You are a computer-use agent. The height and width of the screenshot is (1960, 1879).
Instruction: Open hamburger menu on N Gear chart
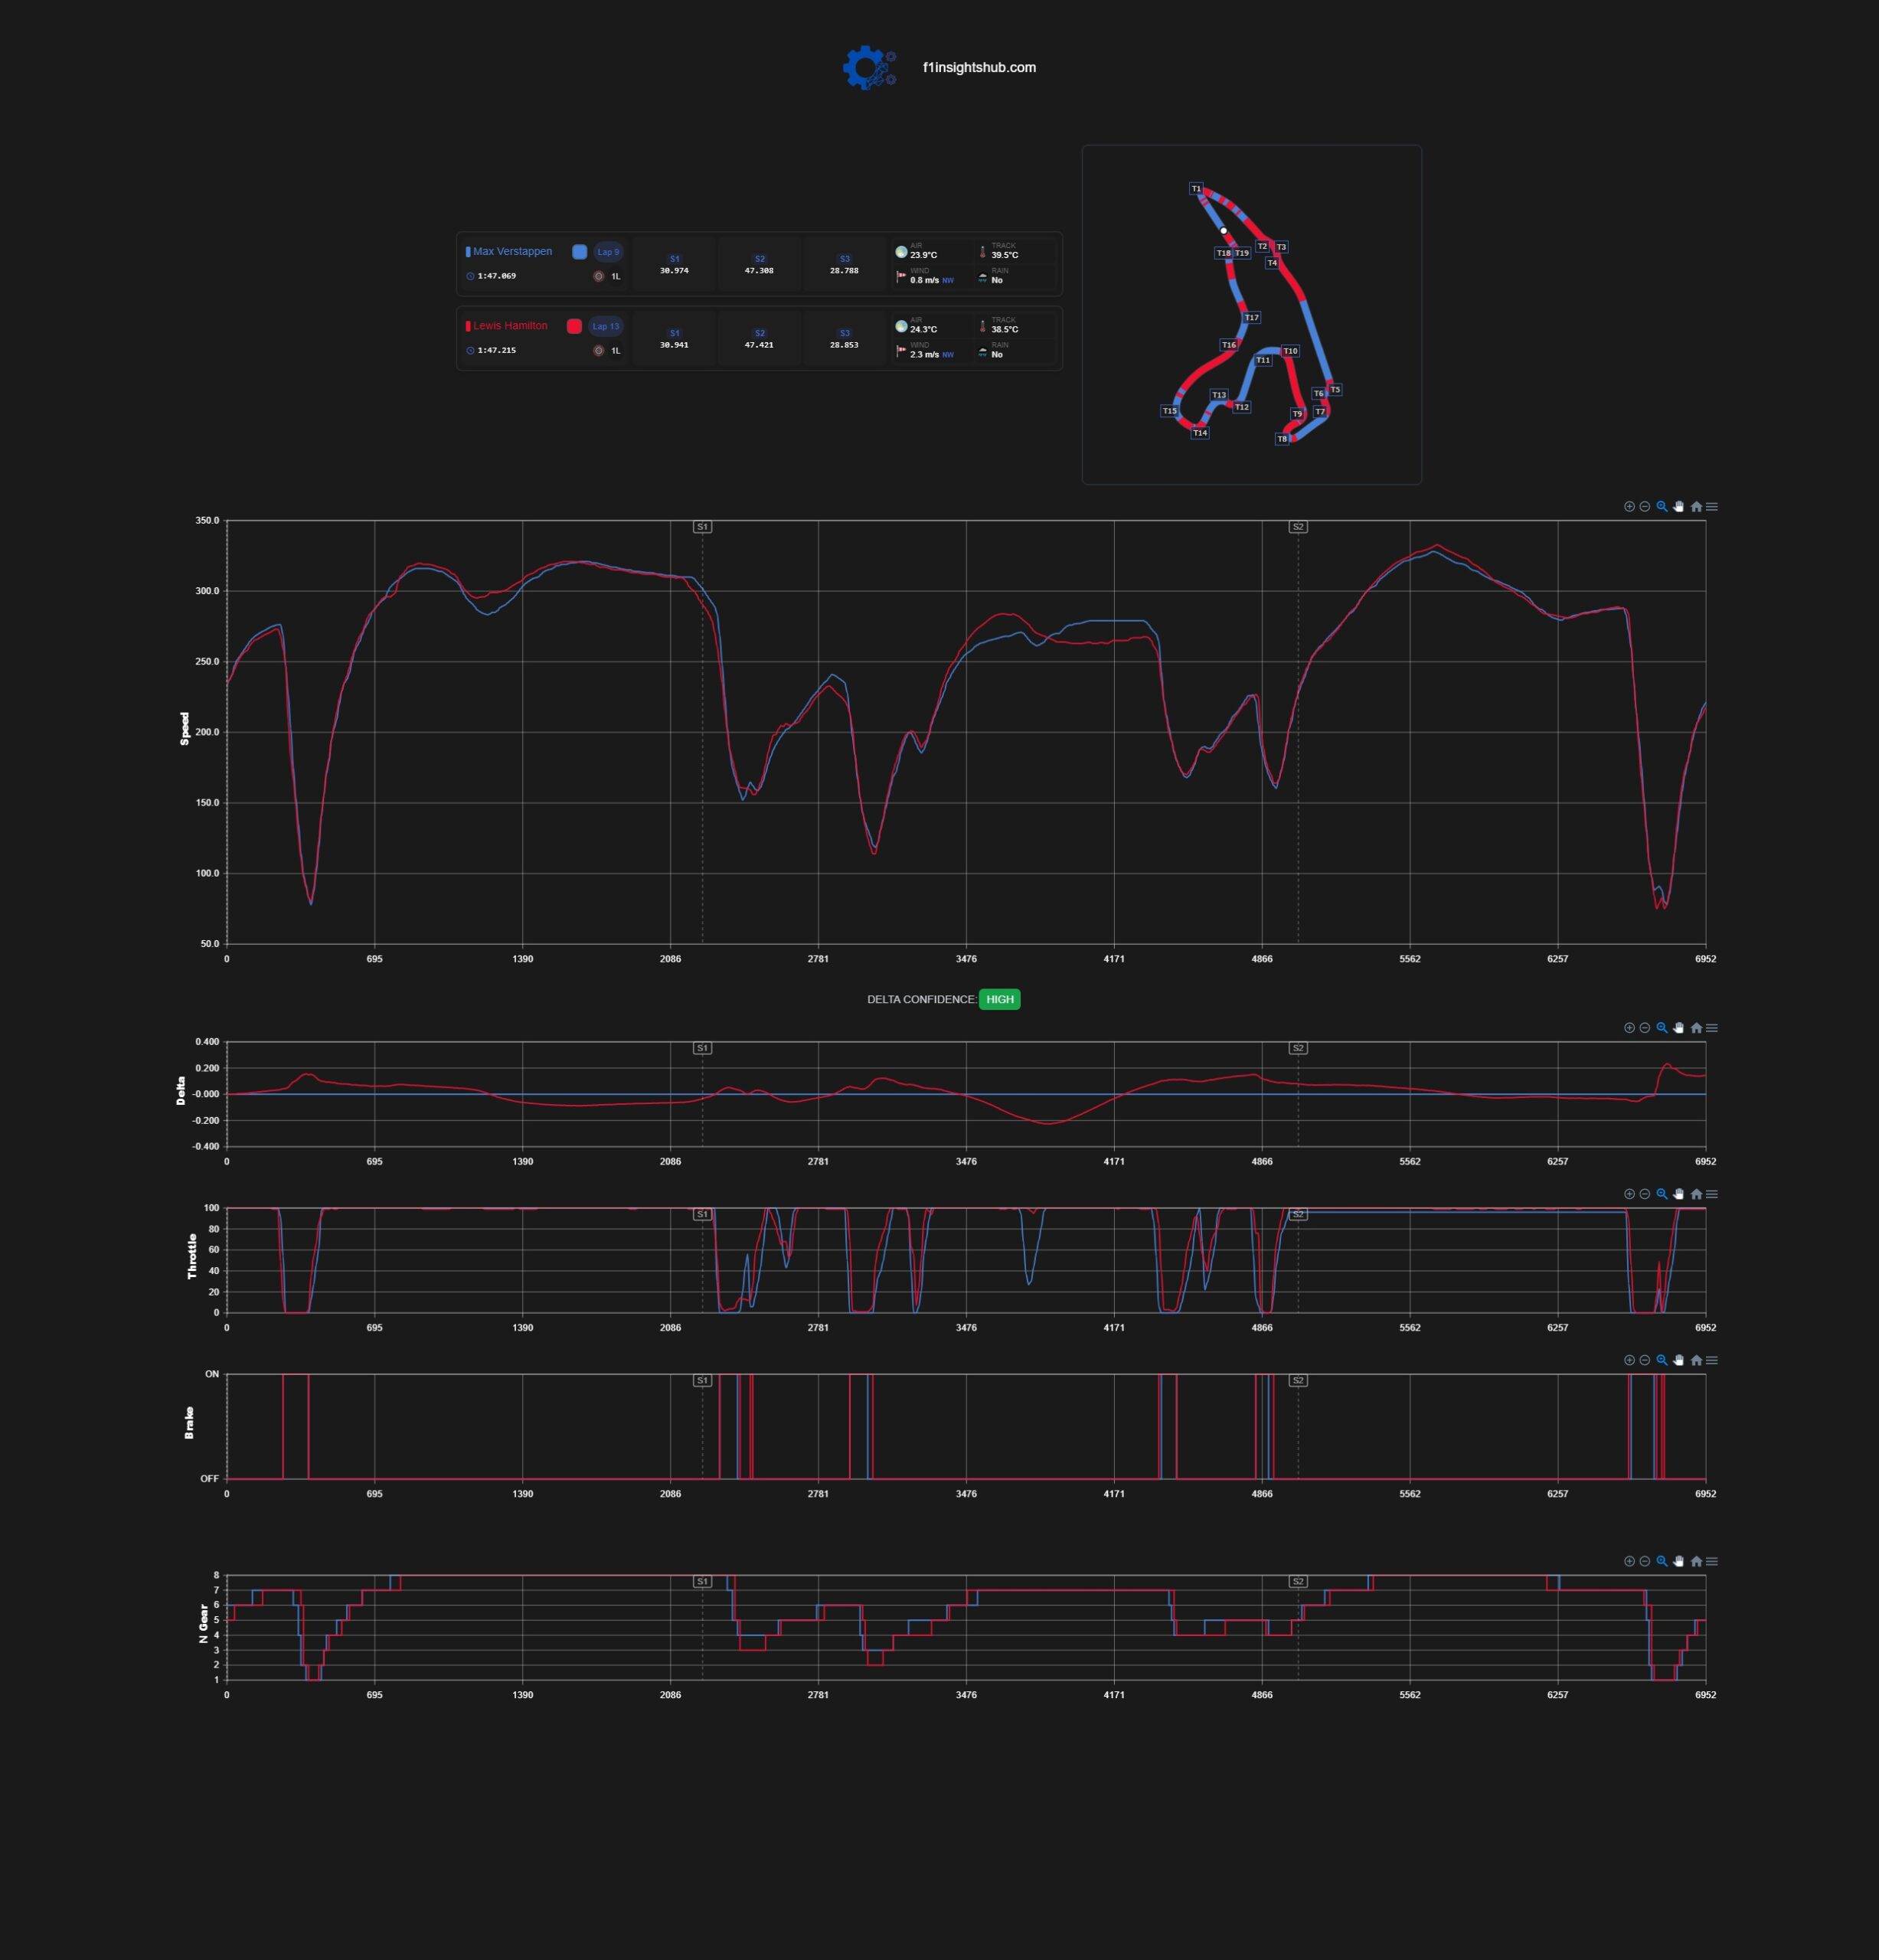[x=1712, y=1561]
